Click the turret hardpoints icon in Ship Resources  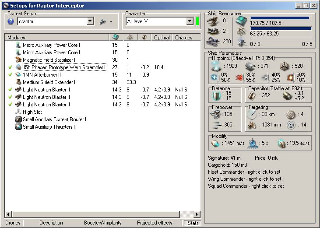tap(212, 21)
